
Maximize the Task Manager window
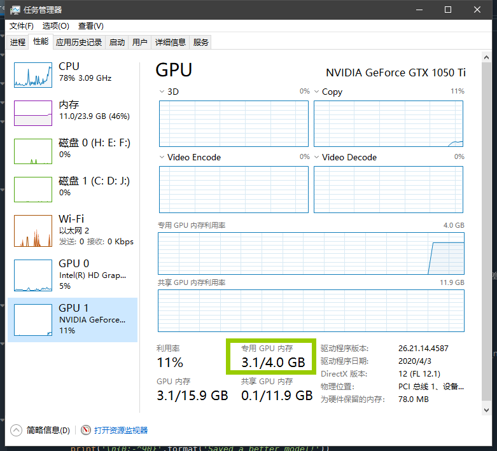448,10
